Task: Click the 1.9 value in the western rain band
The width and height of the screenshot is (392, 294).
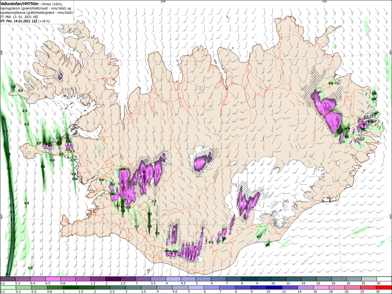Action: tap(8, 154)
